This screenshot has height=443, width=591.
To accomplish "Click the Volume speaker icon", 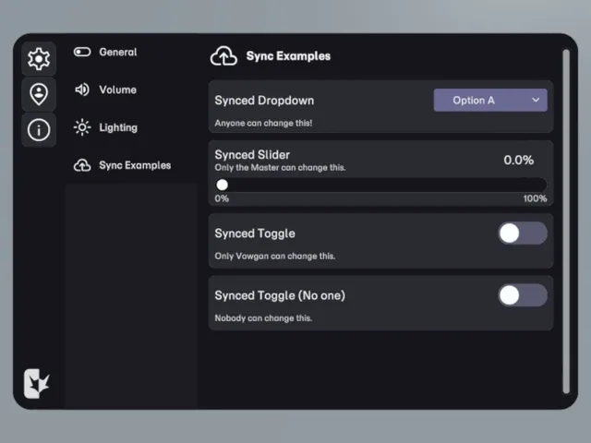I will (82, 90).
